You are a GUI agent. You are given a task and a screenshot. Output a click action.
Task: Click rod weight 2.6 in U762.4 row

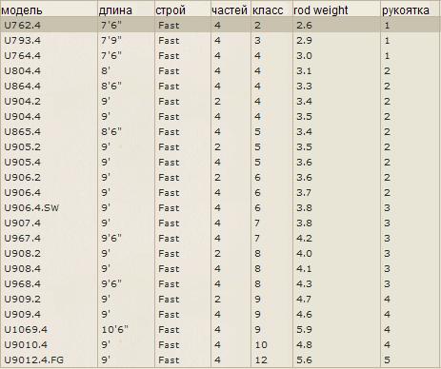pos(304,25)
